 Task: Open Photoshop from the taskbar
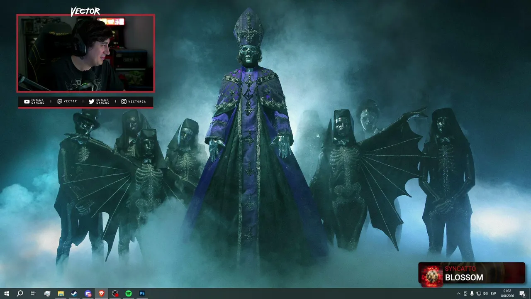click(x=142, y=294)
